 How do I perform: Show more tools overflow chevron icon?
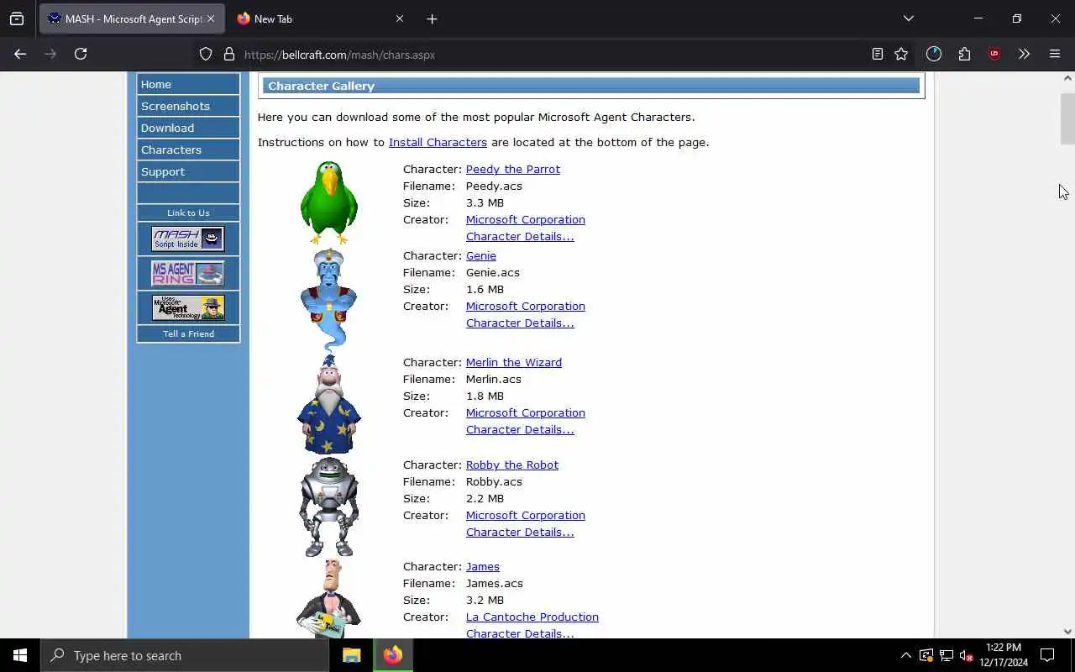coord(1024,54)
